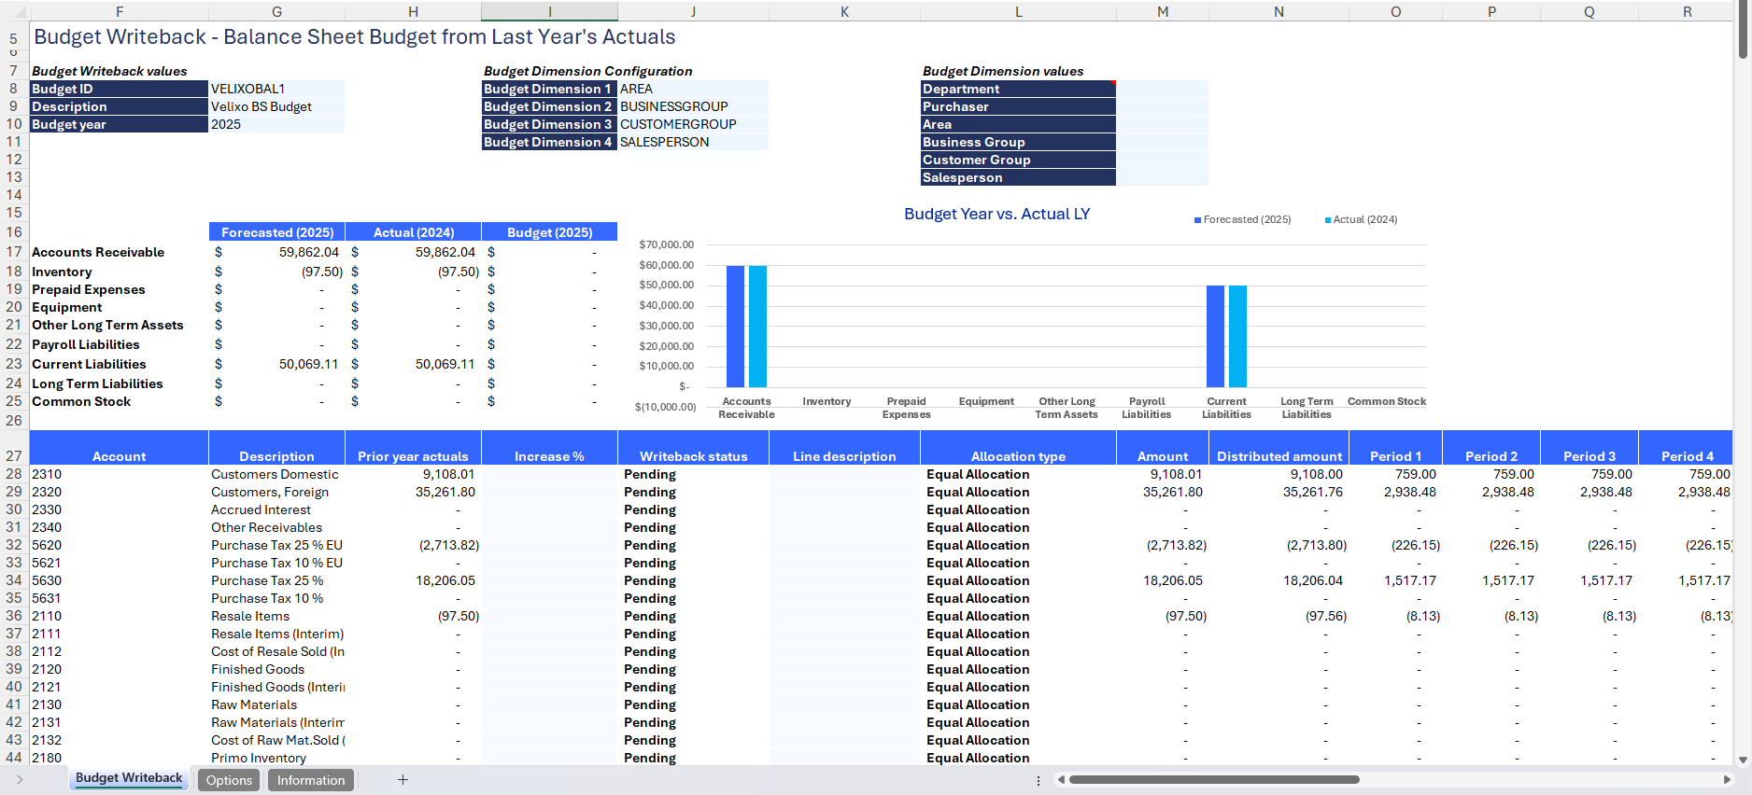Select row 28 header
Image resolution: width=1752 pixels, height=795 pixels.
coord(14,474)
